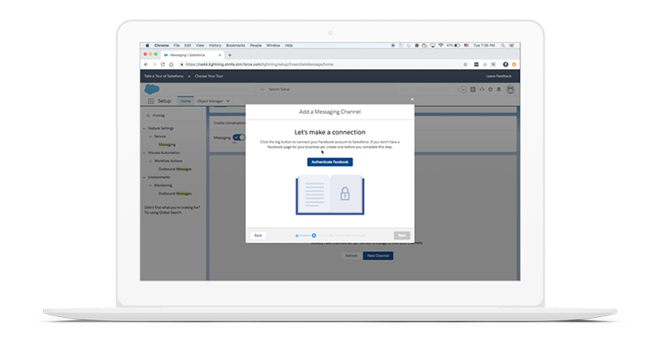Open the History menu
Viewport: 653px width, 340px height.
click(215, 46)
